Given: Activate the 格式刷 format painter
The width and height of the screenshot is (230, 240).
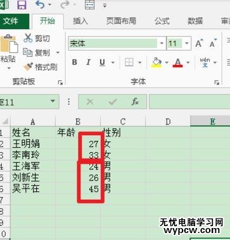Looking at the screenshot, I should [40, 67].
